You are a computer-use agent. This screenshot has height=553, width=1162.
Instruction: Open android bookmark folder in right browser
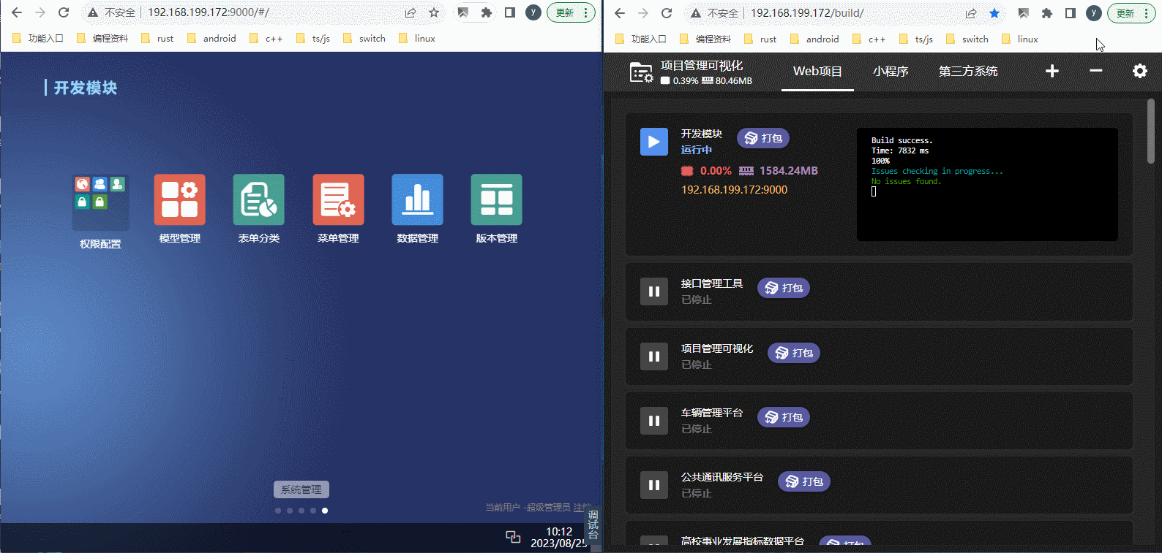tap(815, 39)
